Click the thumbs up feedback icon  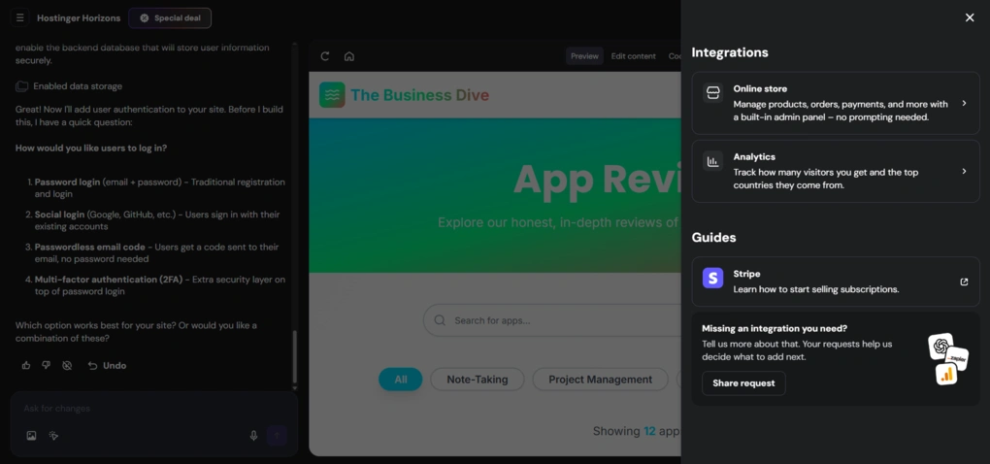tap(26, 366)
